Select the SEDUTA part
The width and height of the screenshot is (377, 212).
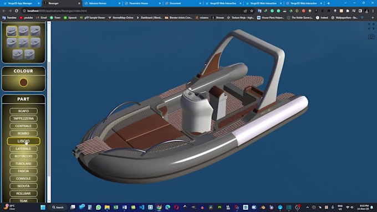[23, 186]
